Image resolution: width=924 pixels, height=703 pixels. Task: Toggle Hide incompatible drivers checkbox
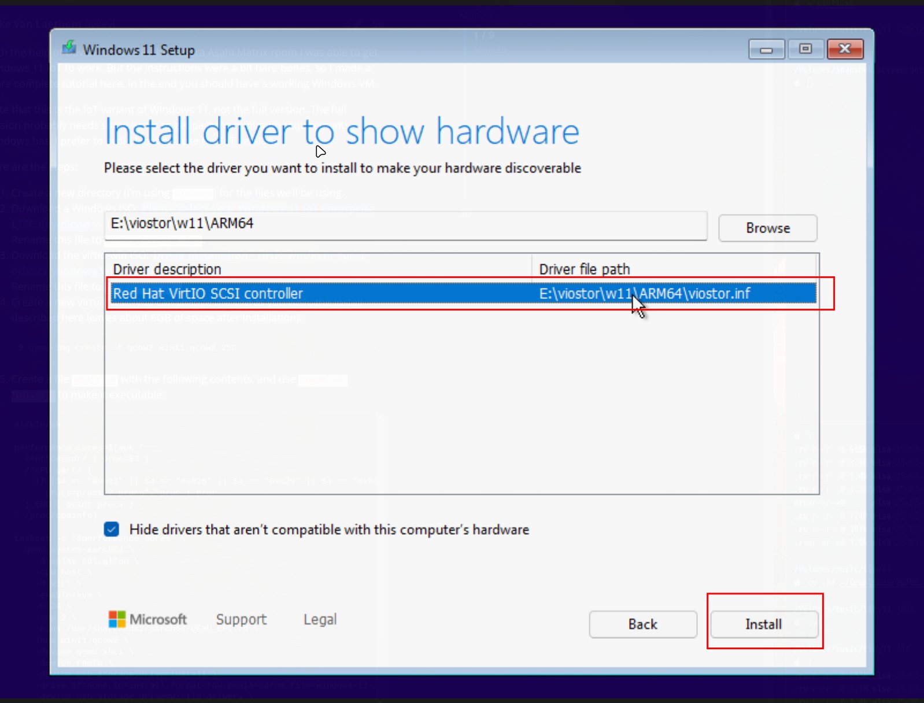pos(112,529)
